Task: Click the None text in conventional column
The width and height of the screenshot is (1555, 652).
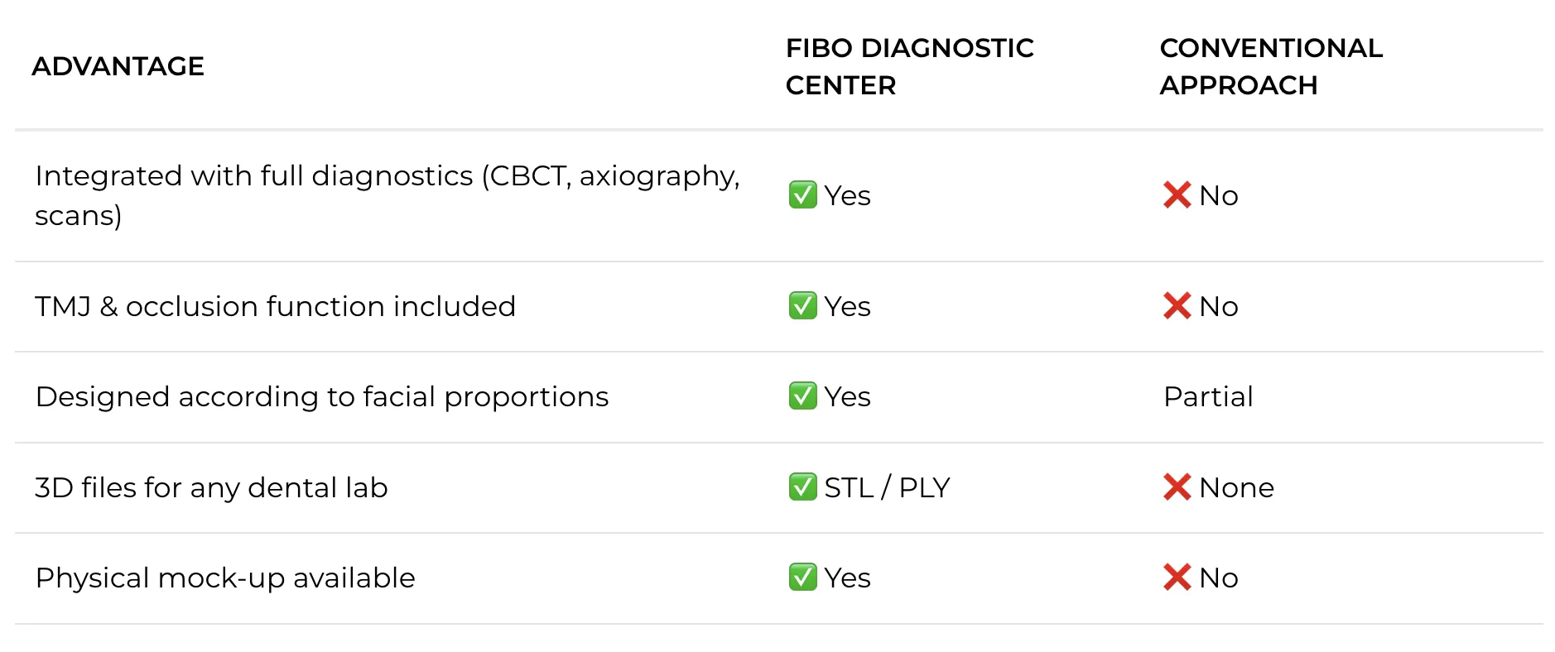Action: 1236,487
